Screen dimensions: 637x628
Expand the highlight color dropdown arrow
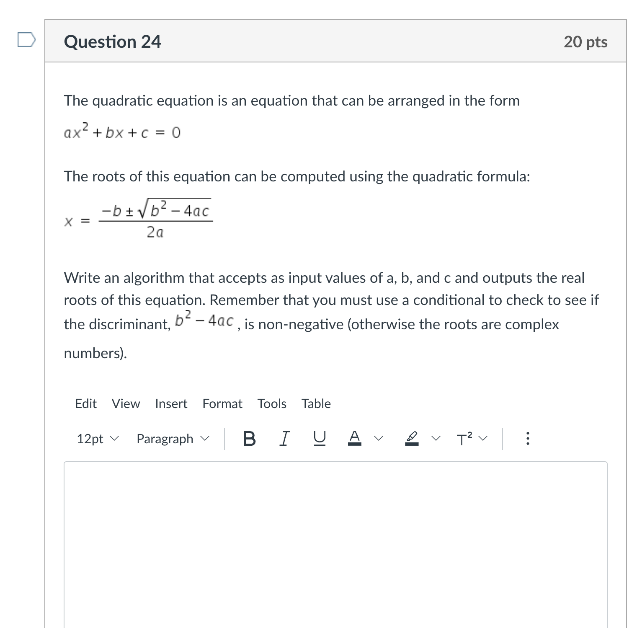click(x=436, y=439)
